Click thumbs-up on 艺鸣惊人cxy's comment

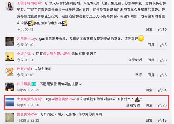click(x=162, y=45)
